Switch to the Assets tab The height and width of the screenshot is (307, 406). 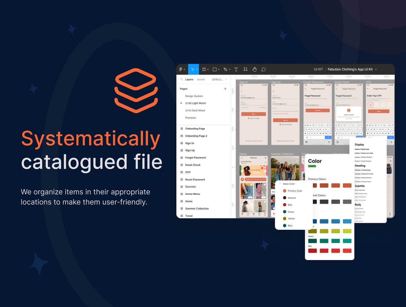pos(201,79)
